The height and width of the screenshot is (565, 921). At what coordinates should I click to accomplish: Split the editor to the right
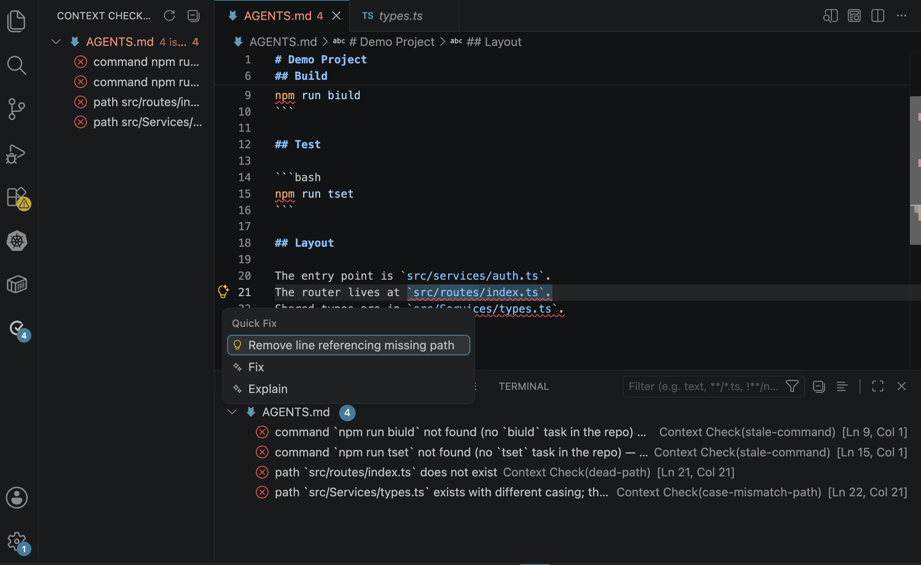(x=878, y=16)
